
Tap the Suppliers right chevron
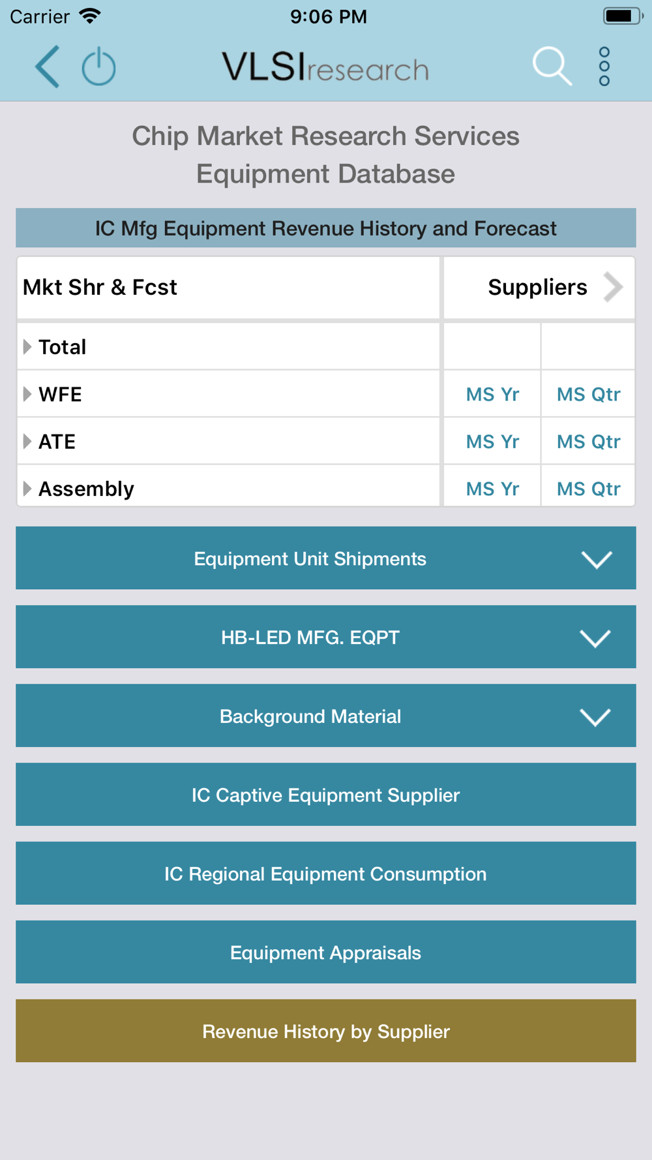point(613,287)
